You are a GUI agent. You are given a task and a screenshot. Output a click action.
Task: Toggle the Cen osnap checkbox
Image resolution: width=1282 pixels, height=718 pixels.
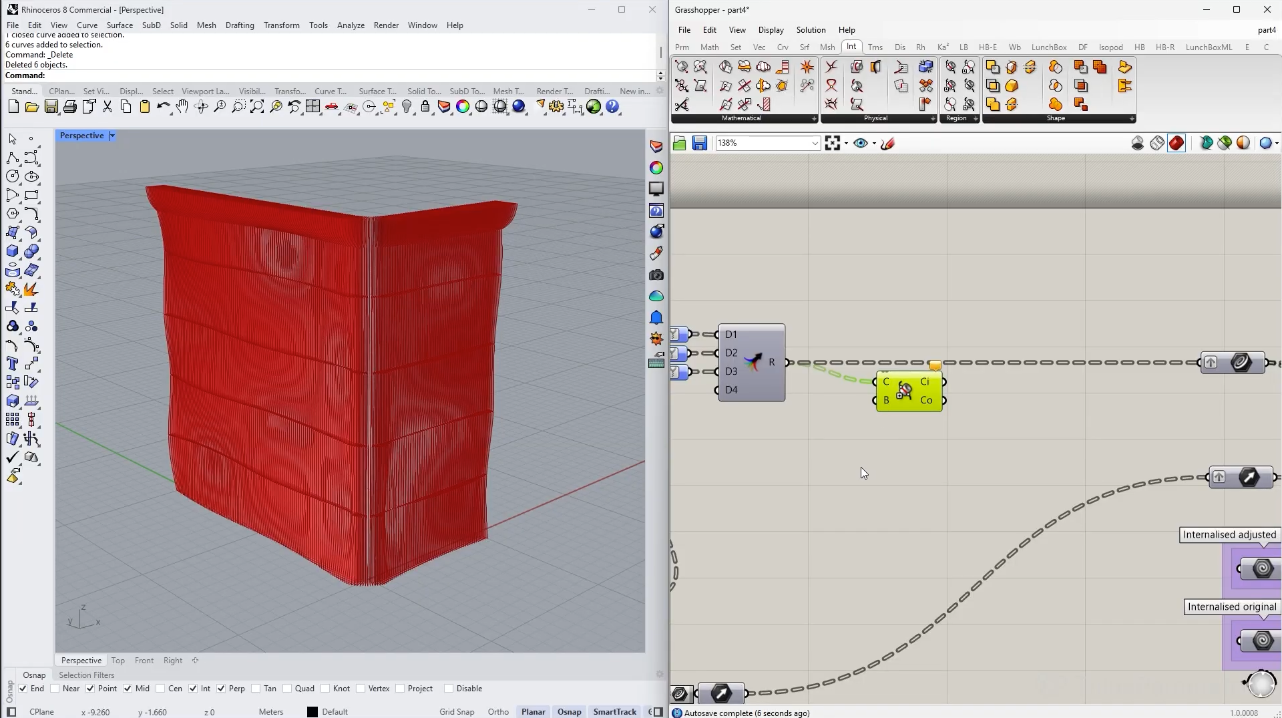click(x=160, y=689)
